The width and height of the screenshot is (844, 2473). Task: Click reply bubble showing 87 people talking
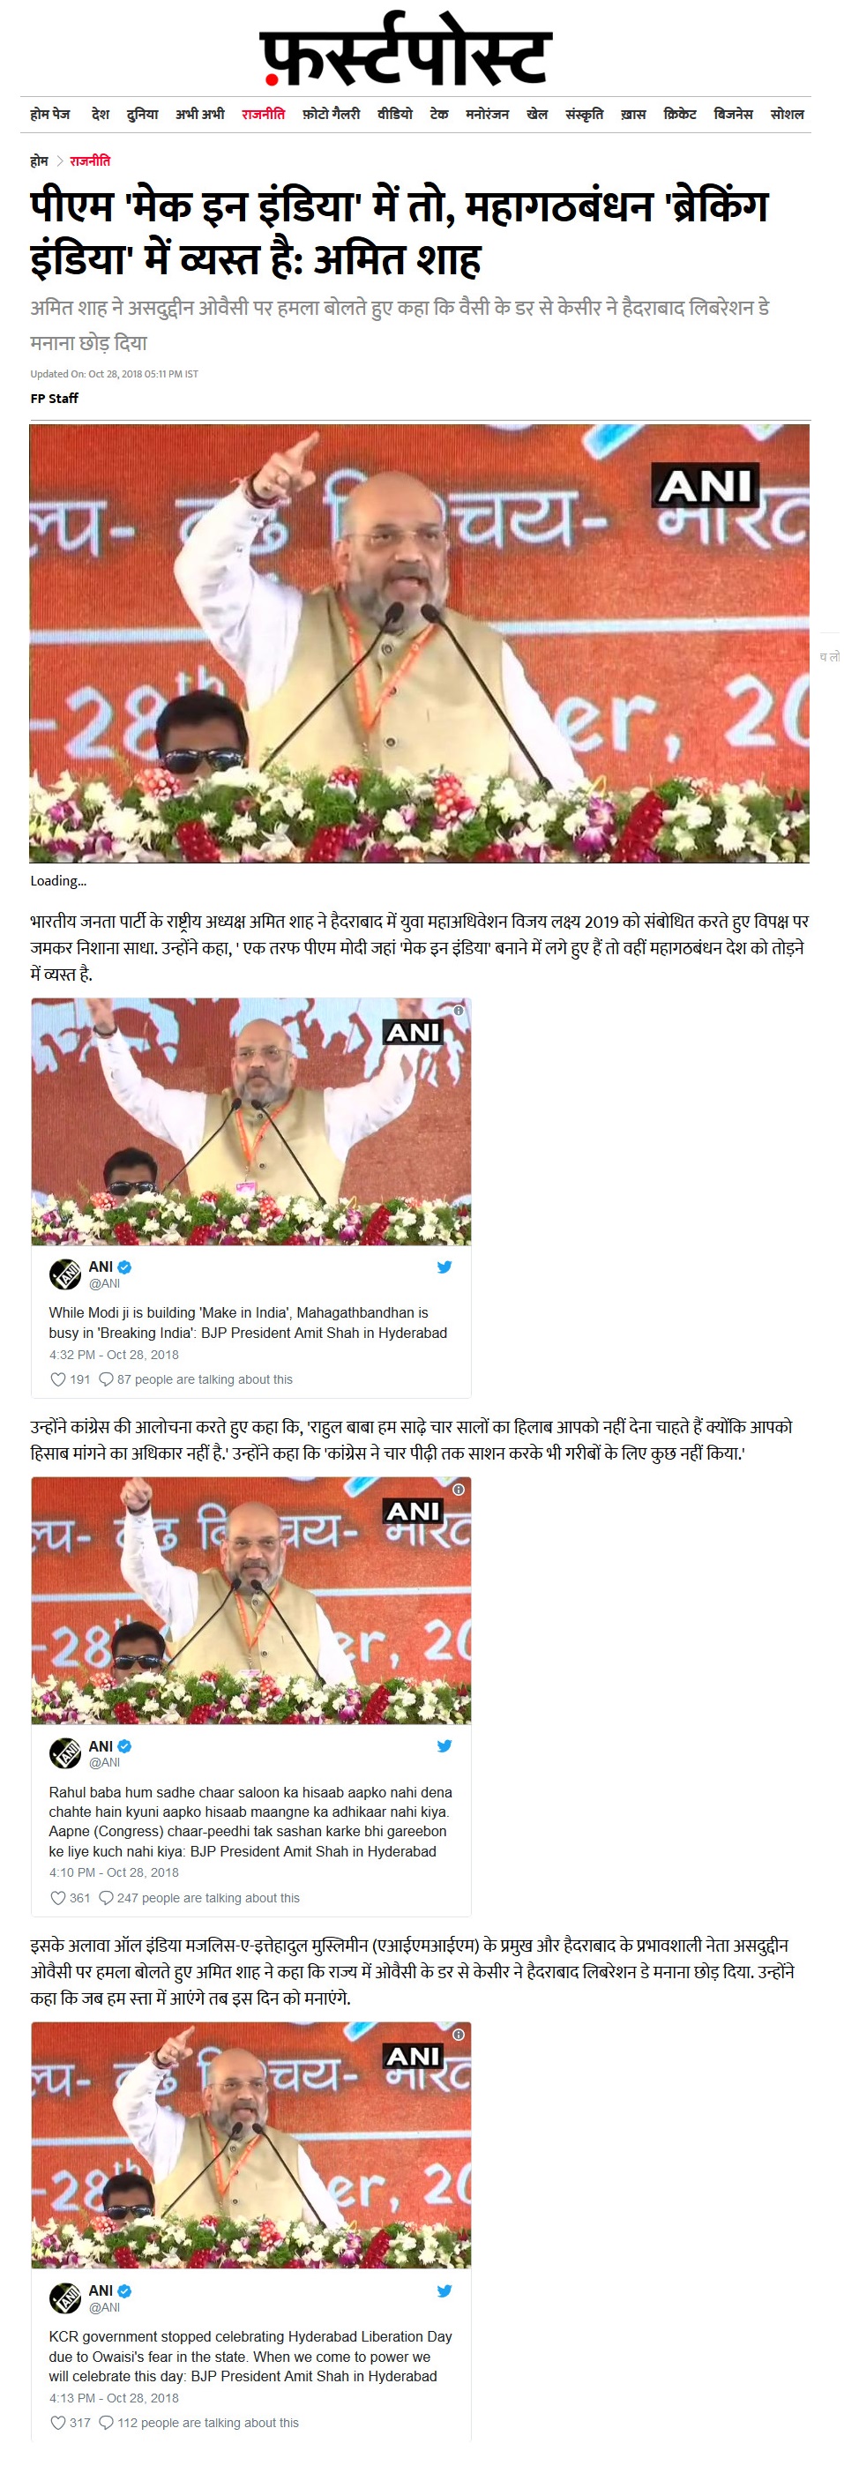107,1379
